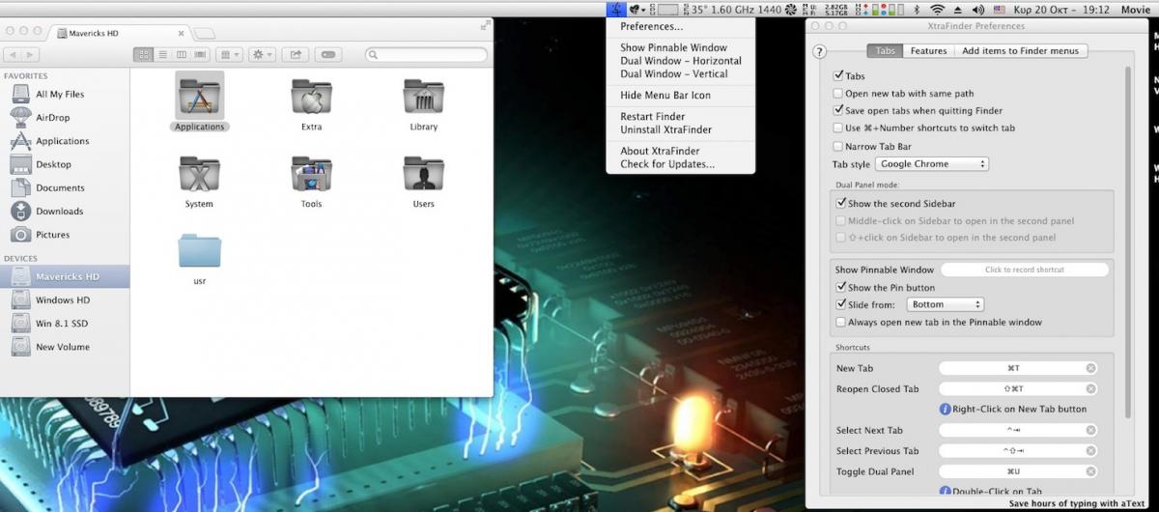Toggle Show the Pin button checkbox
The width and height of the screenshot is (1159, 512).
(x=840, y=287)
